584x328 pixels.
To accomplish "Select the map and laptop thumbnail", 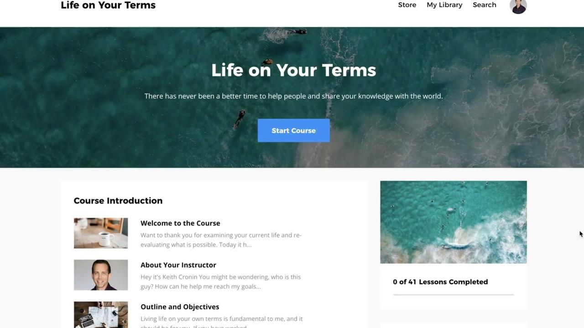I will click(101, 315).
